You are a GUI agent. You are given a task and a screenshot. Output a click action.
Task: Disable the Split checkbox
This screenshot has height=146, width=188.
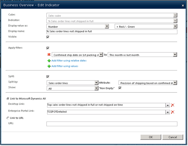[48, 77]
